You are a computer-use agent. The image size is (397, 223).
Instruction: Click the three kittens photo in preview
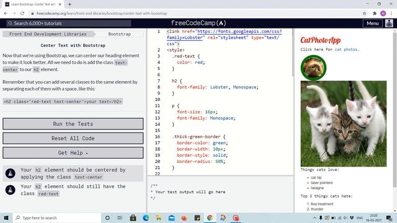[344, 124]
